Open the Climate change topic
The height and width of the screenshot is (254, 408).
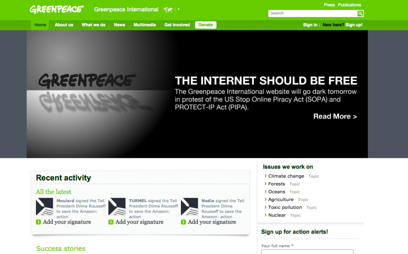coord(286,176)
